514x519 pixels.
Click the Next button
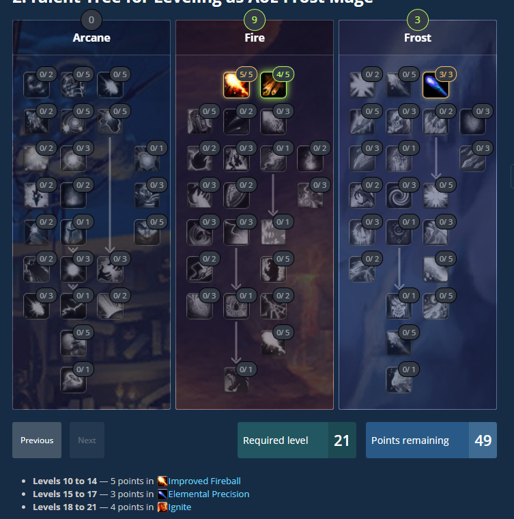[87, 440]
